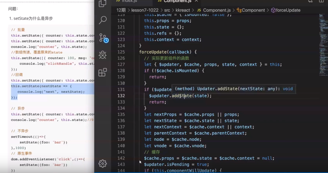Click line number 132 in gutter
This screenshot has height=173, width=328.
(x=121, y=96)
